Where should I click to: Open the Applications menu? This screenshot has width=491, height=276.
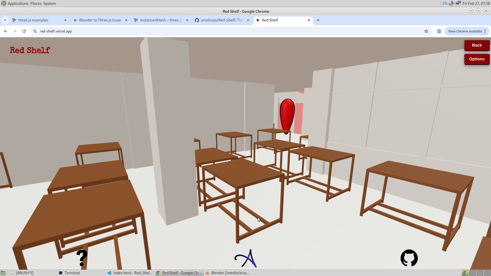pos(18,4)
